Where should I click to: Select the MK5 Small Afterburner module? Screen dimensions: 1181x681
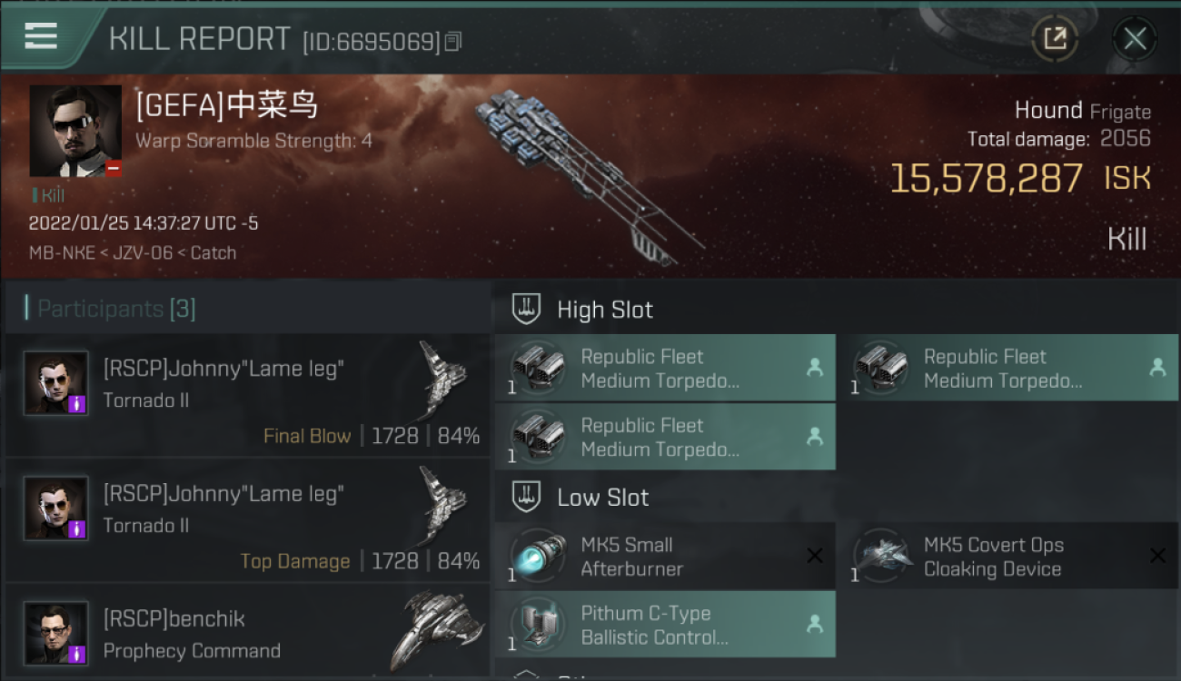[665, 557]
